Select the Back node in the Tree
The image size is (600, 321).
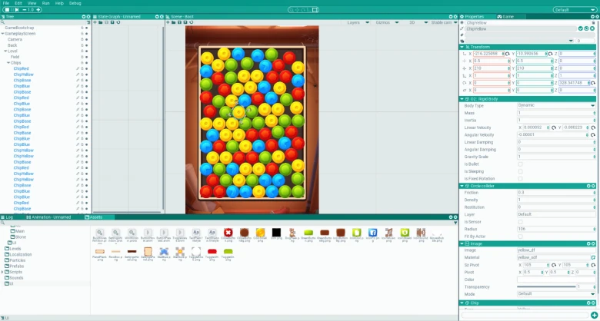tap(12, 45)
